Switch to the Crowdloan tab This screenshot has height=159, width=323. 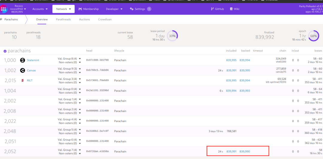[105, 19]
